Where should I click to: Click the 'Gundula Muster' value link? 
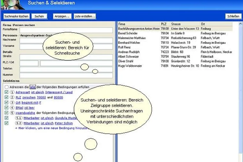pyautogui.click(x=66, y=118)
